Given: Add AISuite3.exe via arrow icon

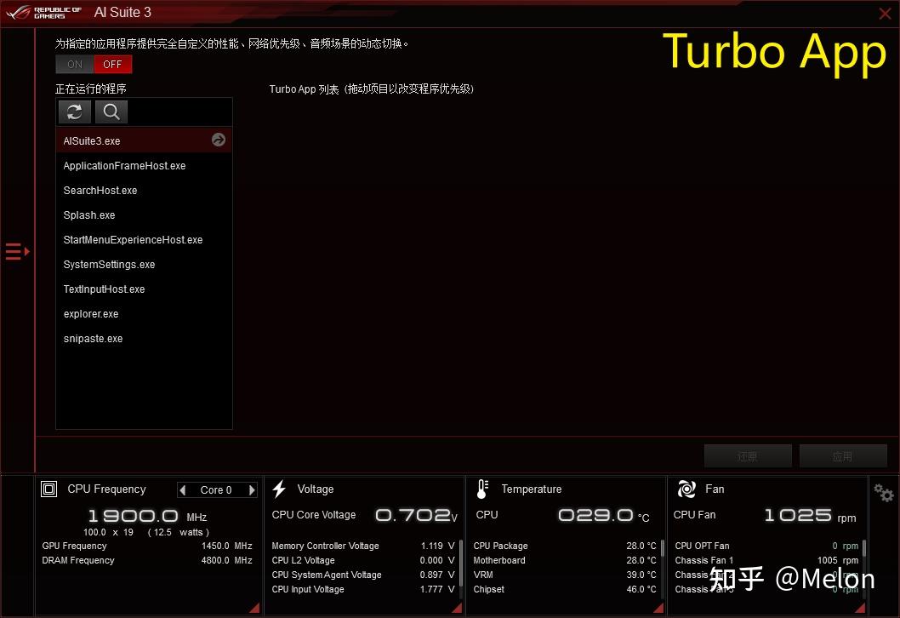Looking at the screenshot, I should (x=218, y=140).
